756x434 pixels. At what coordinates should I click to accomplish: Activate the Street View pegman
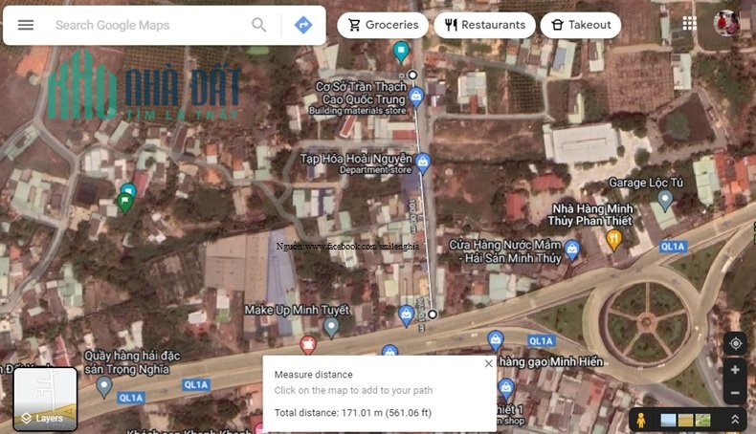641,420
